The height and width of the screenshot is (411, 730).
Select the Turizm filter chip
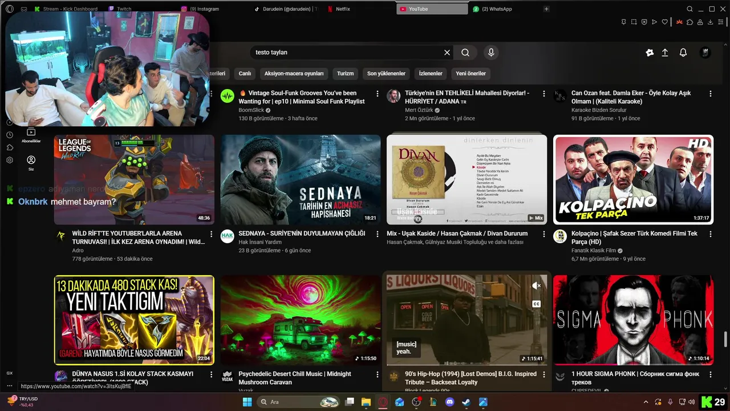(345, 74)
